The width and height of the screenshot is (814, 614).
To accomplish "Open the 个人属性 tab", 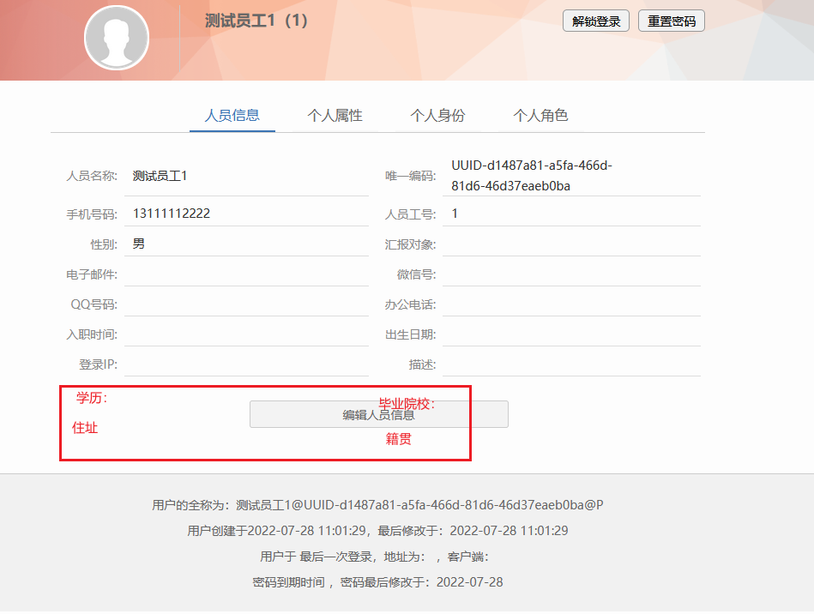I will tap(335, 115).
